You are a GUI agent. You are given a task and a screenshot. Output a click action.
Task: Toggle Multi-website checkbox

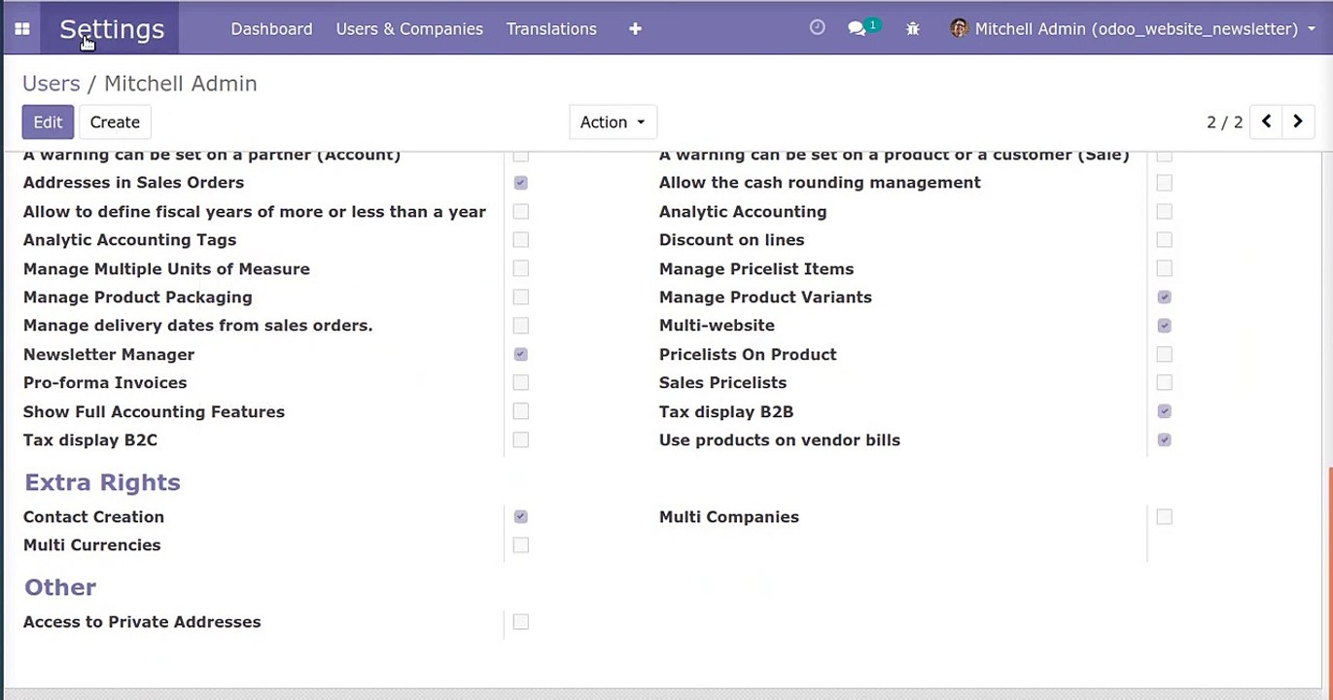tap(1165, 326)
